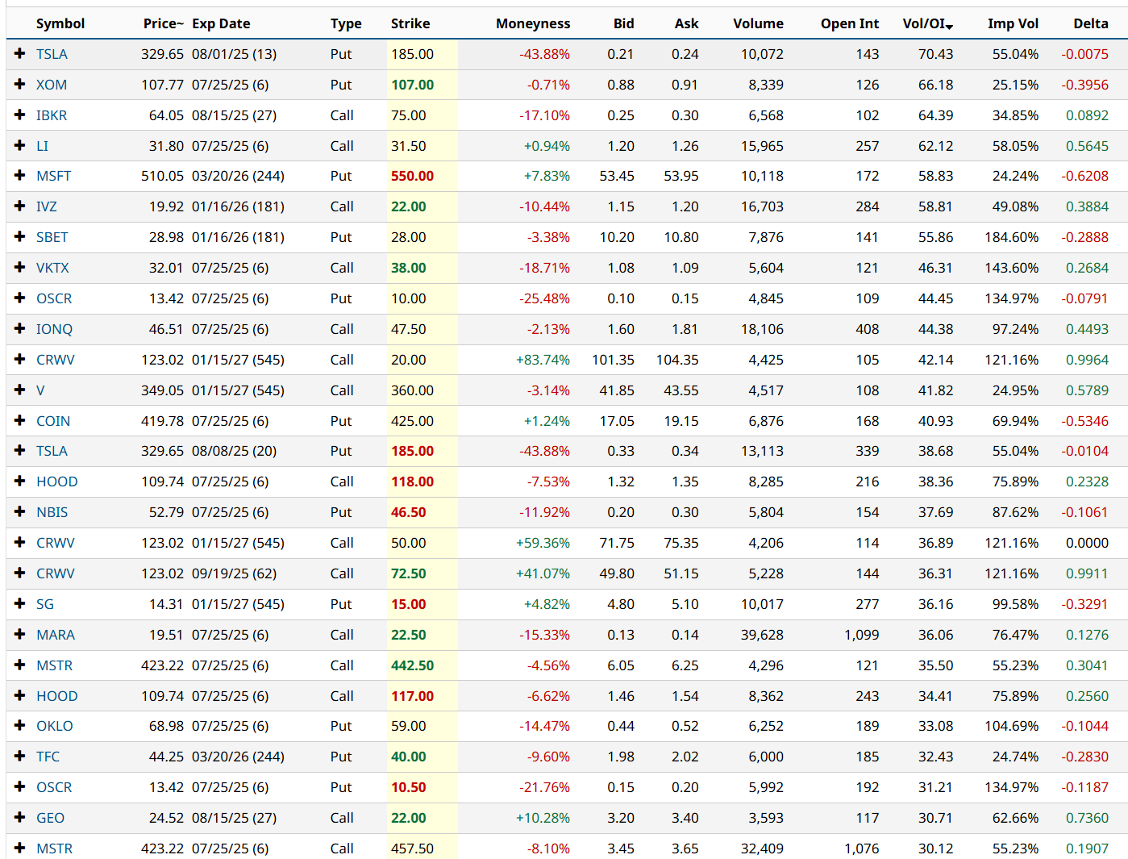1128x859 pixels.
Task: Select the 0.9964 delta value
Action: [x=1087, y=360]
